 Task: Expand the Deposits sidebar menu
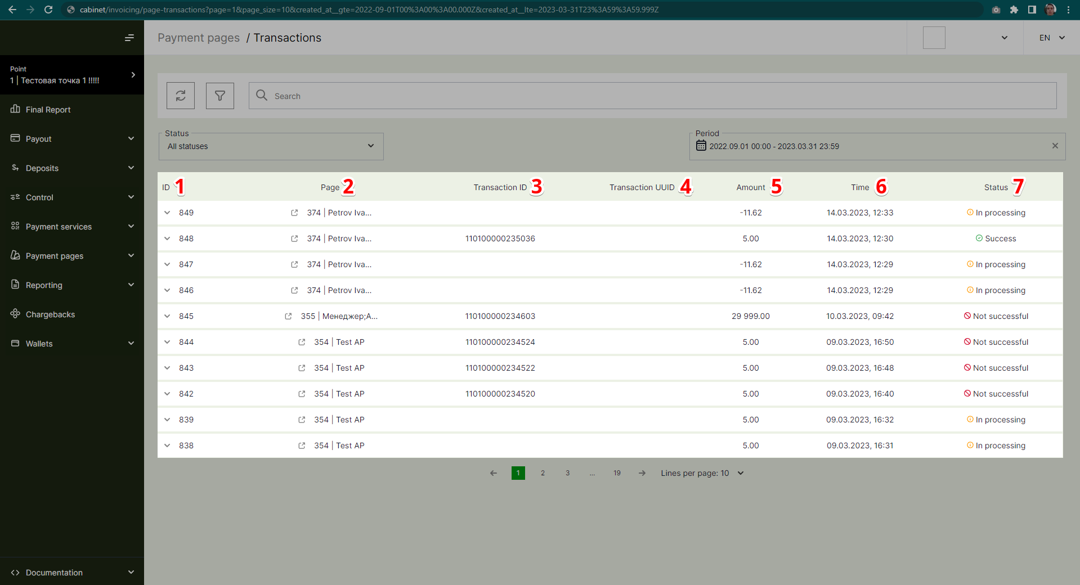pyautogui.click(x=72, y=168)
